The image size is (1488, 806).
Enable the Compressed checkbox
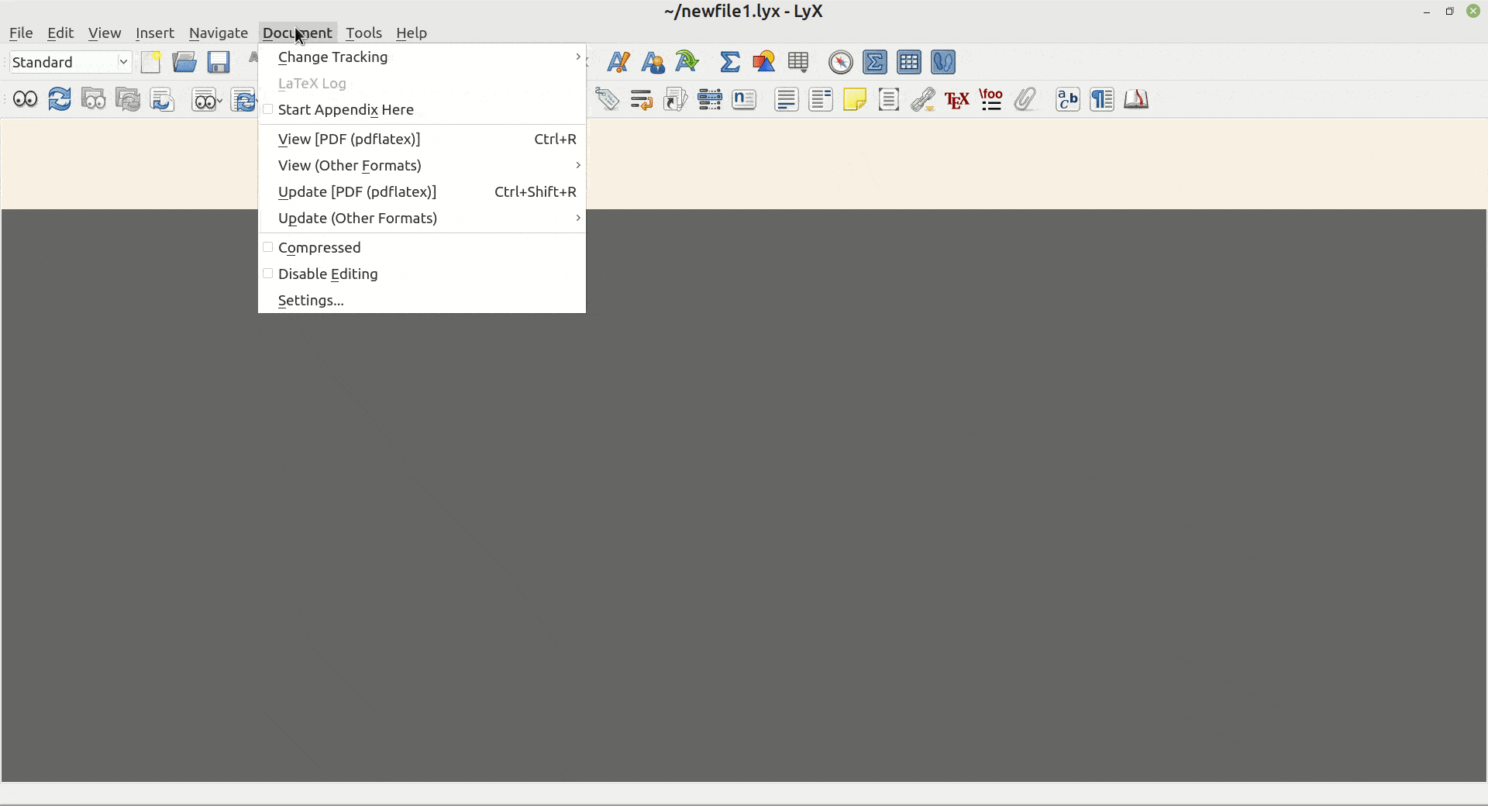(268, 246)
